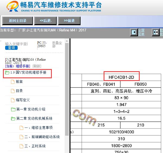This screenshot has height=153, width=163.
Task: Click the 1–3–4–2 firing order cell
Action: tap(121, 112)
